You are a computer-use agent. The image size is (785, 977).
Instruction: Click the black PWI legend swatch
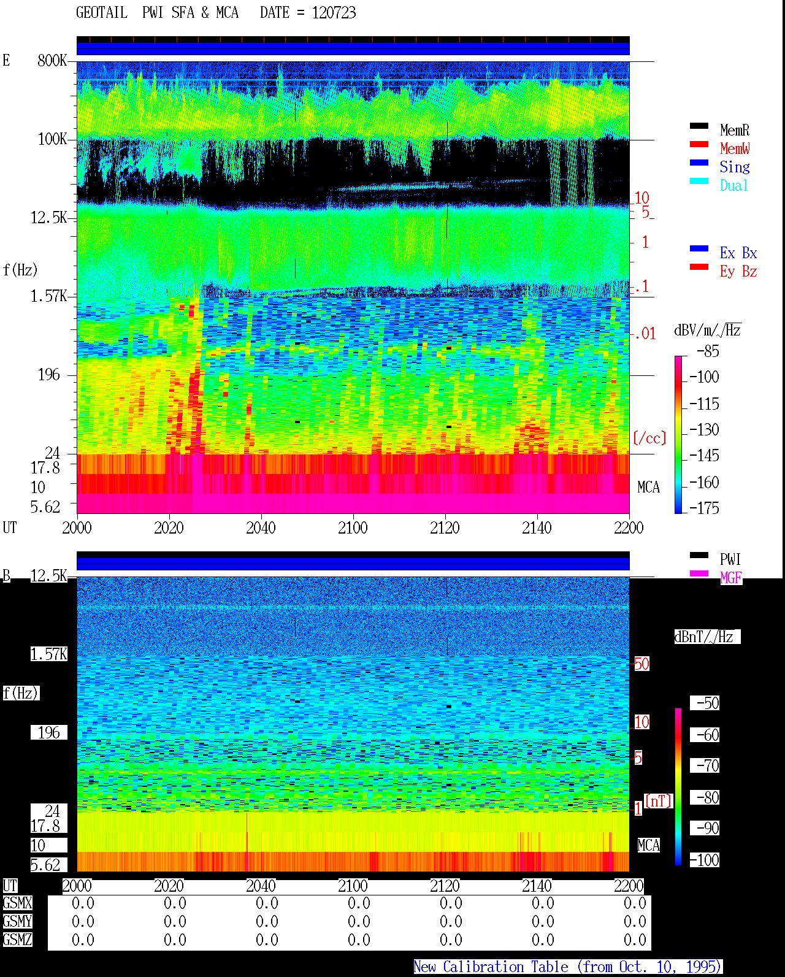(699, 556)
